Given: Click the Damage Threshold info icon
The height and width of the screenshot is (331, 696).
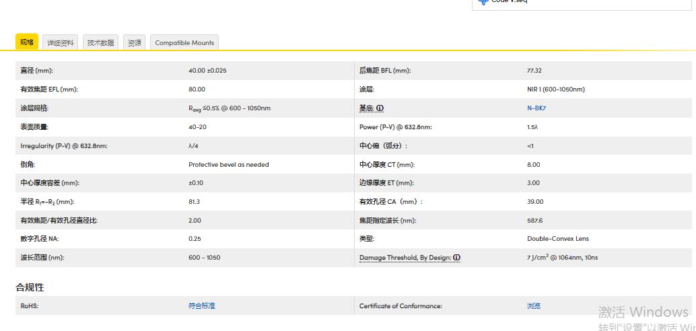Looking at the screenshot, I should pos(456,258).
